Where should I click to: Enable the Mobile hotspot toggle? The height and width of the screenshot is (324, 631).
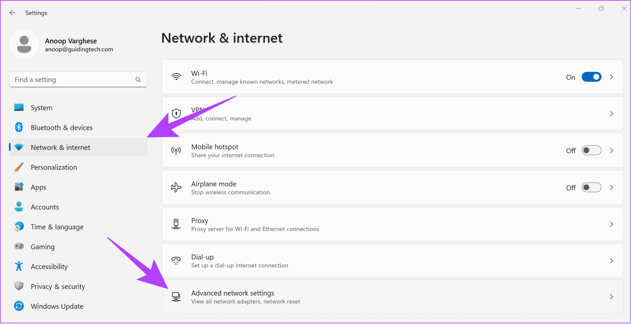592,150
